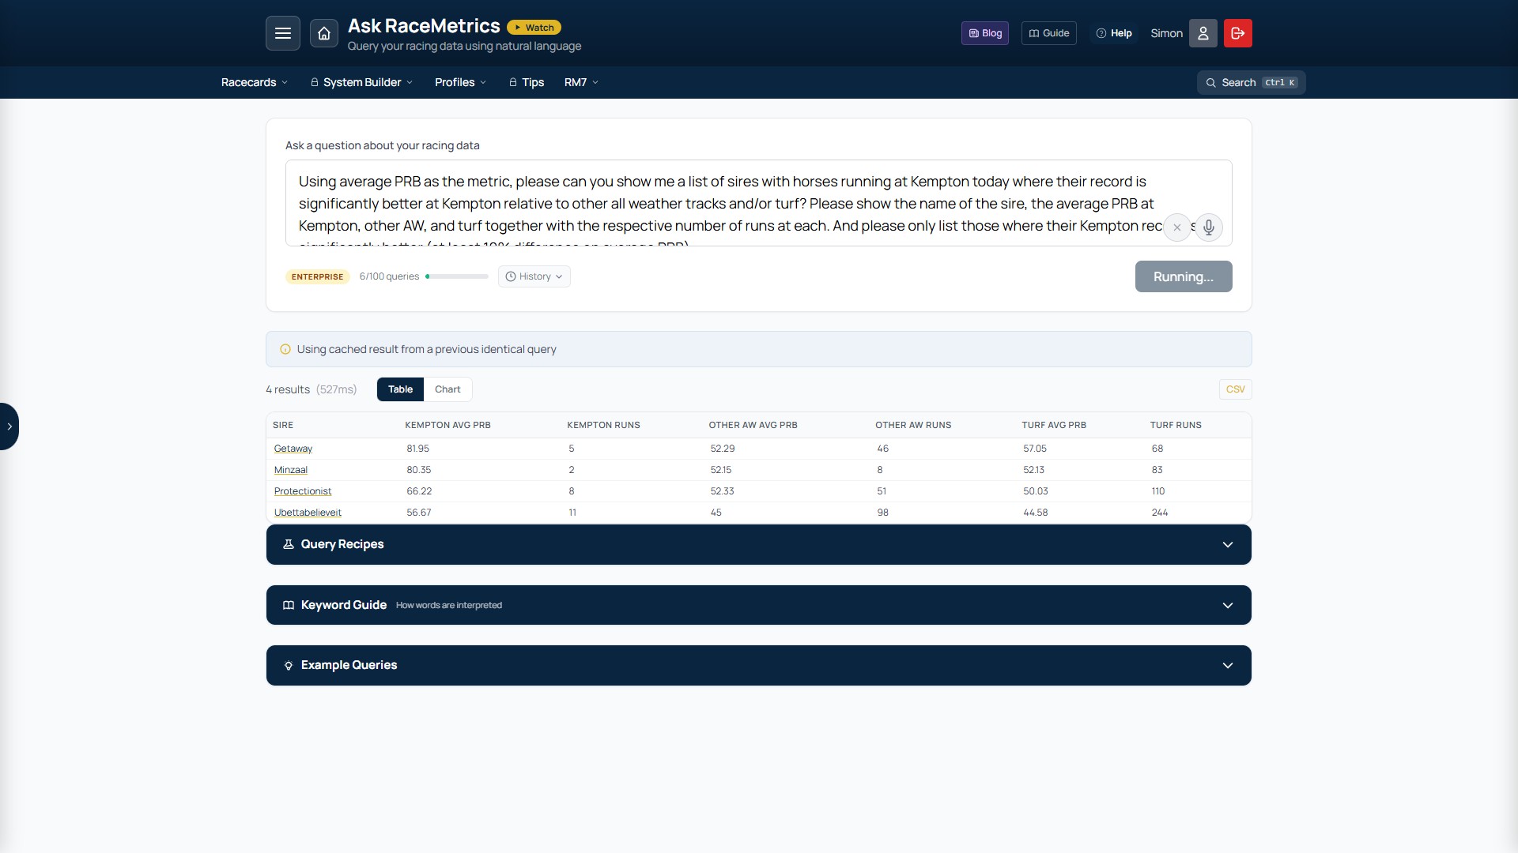Sort by OTHER AW RUNS column header

914,425
